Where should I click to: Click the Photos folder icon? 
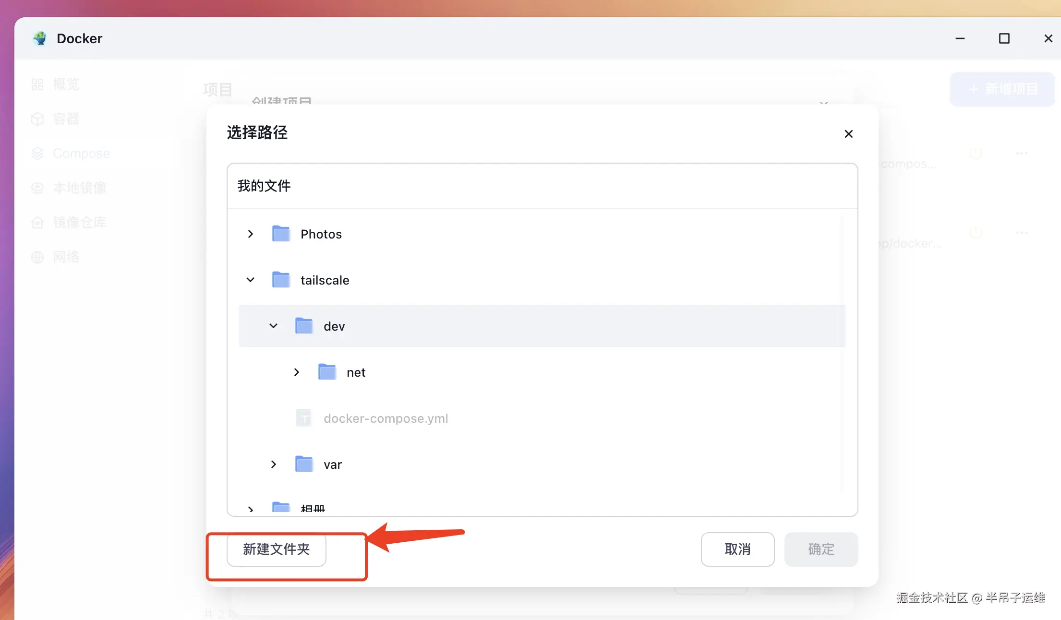coord(281,234)
